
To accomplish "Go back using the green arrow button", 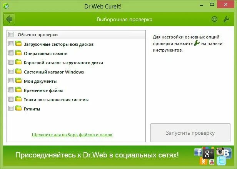I will [9, 19].
